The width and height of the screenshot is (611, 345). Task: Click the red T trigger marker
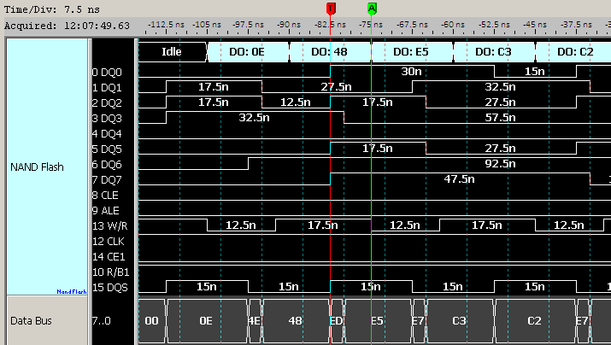pyautogui.click(x=331, y=9)
